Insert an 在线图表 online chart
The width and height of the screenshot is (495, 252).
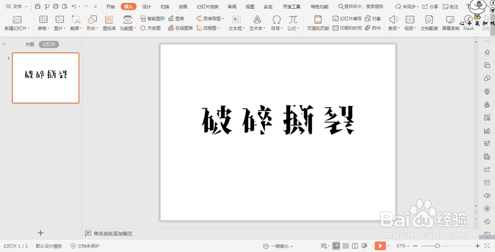pyautogui.click(x=181, y=28)
